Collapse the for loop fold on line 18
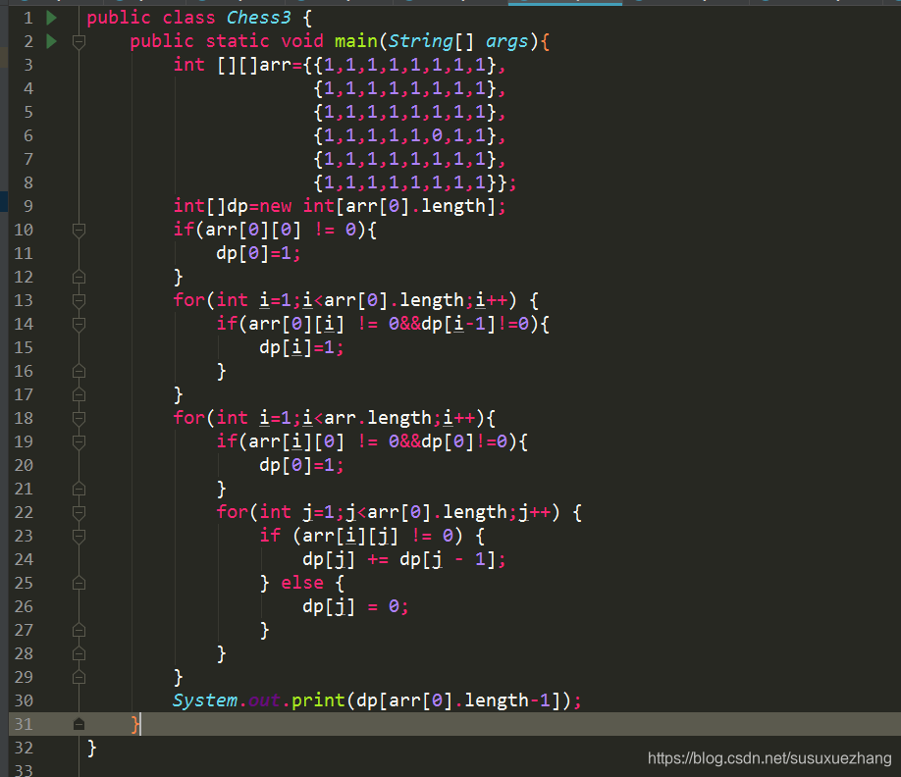Screen dimensions: 901x777 (79, 419)
